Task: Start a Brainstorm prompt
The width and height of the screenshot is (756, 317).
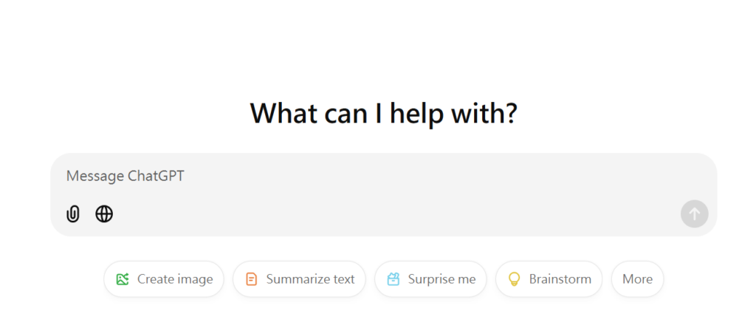Action: [x=549, y=279]
